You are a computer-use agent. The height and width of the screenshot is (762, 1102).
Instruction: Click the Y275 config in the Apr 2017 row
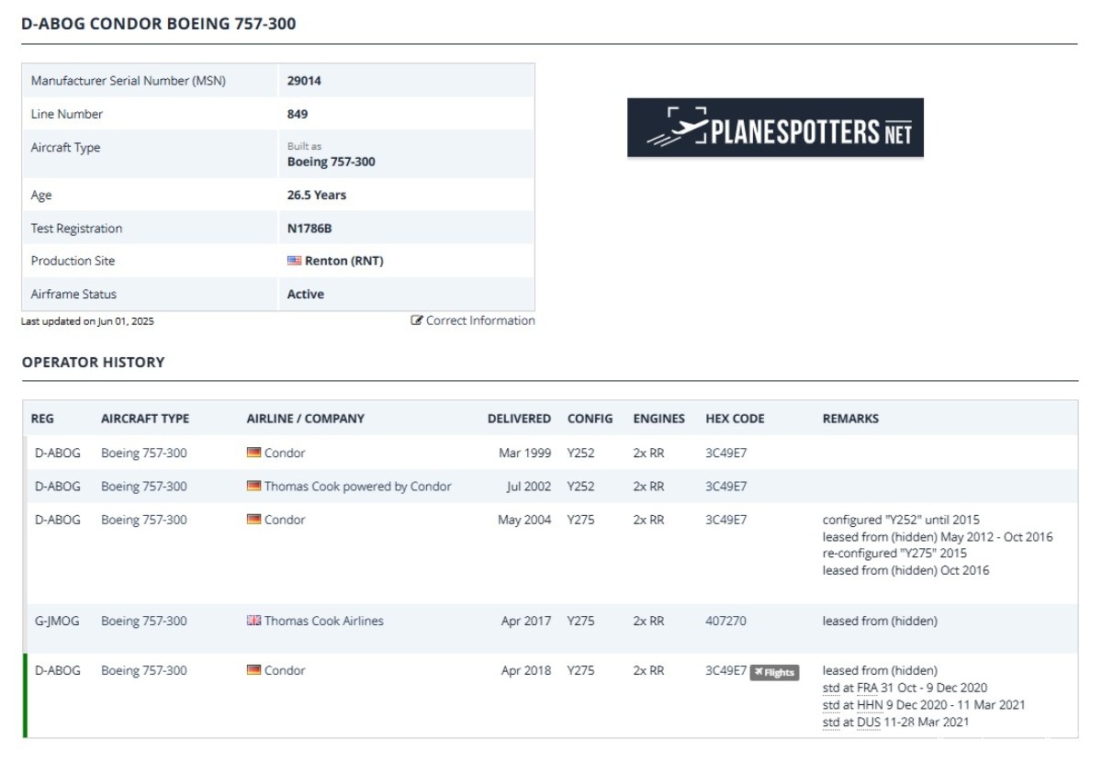(x=581, y=621)
